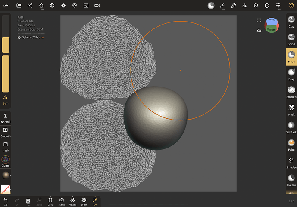Open the material preview sphere on left
The image size is (297, 207).
coord(6,175)
